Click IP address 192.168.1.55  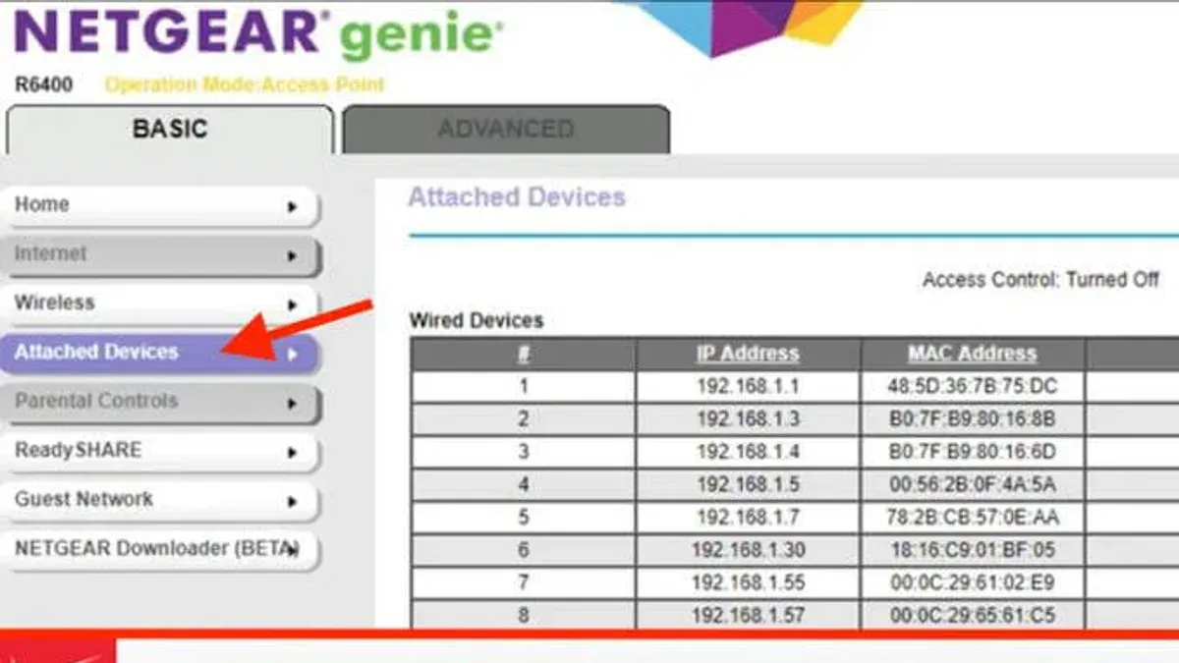click(x=748, y=582)
